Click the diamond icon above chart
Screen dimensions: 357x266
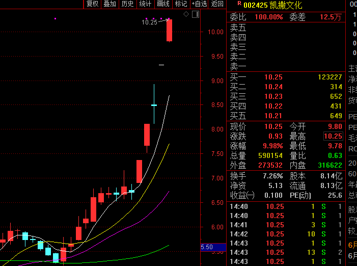coord(186,14)
